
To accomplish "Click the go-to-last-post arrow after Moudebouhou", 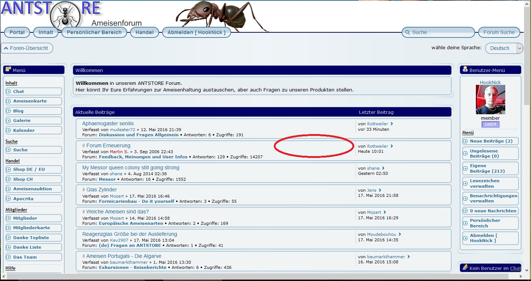I will click(x=400, y=234).
